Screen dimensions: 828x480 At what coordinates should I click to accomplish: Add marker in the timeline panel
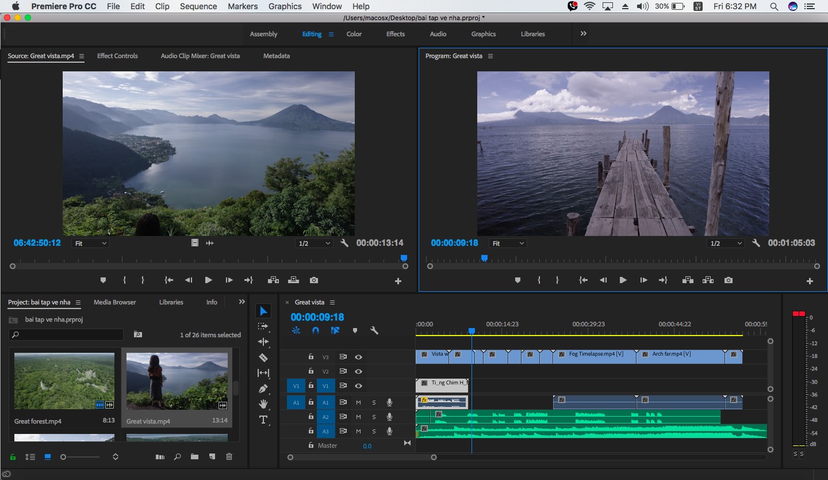pyautogui.click(x=355, y=330)
